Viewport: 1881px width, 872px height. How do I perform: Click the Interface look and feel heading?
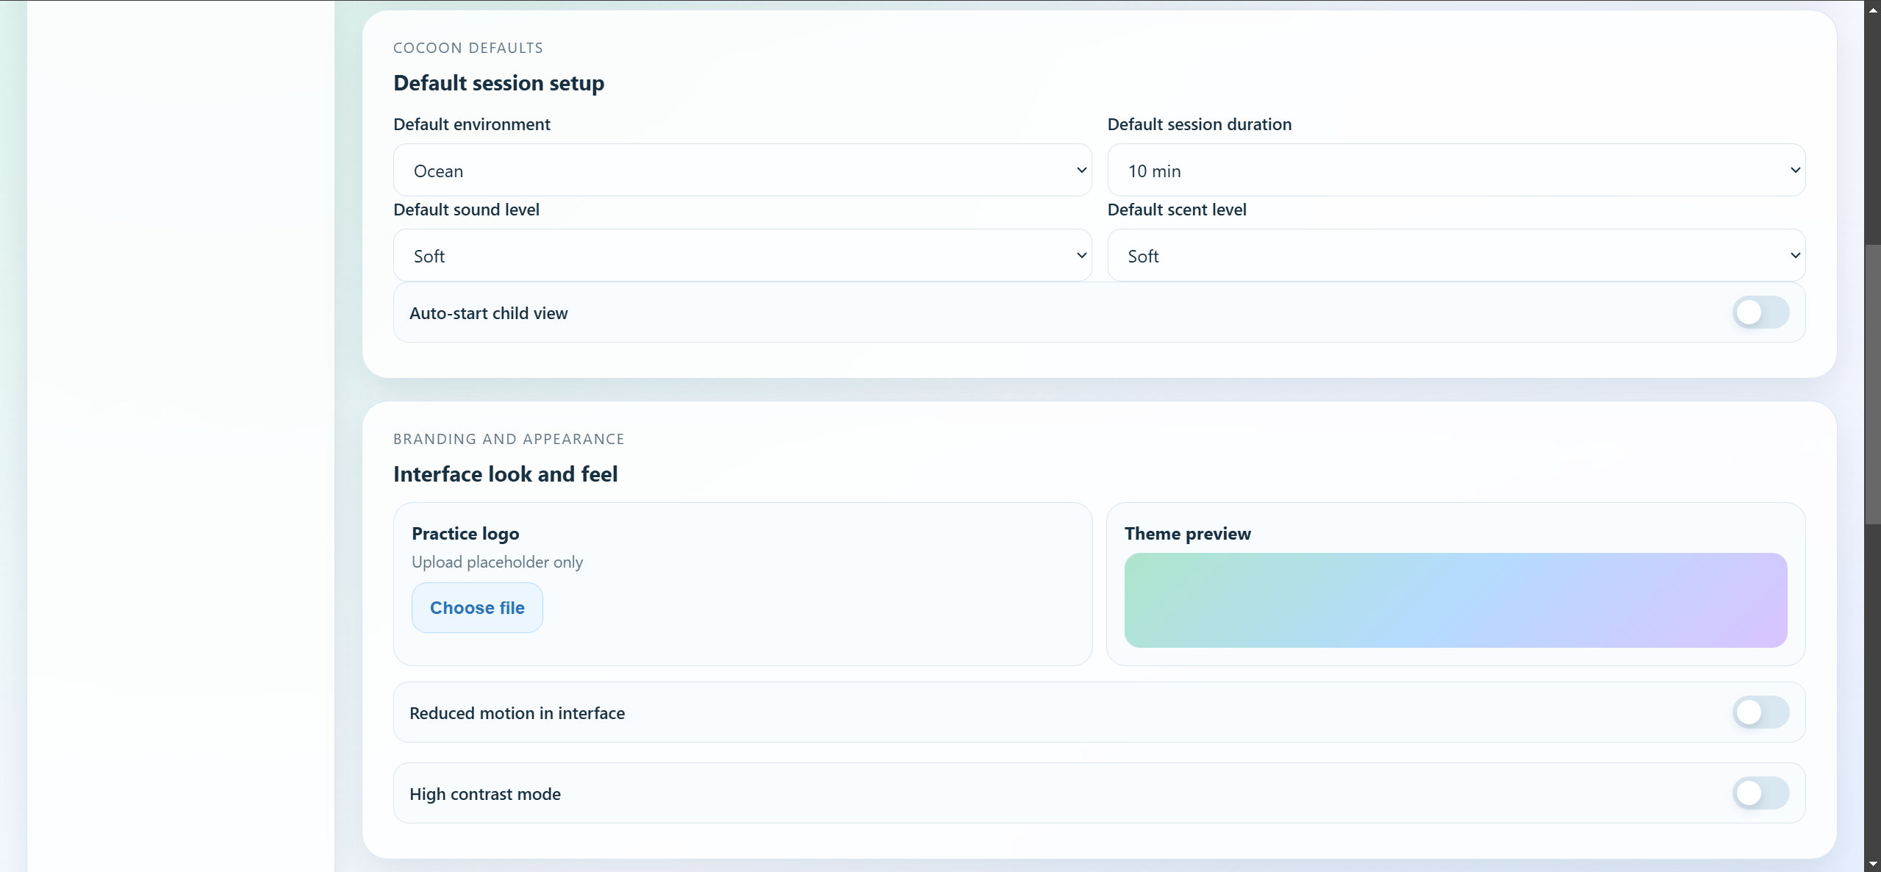pos(505,474)
